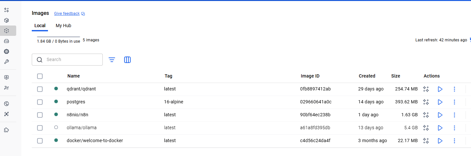Open the filter options dropdown

pos(112,60)
